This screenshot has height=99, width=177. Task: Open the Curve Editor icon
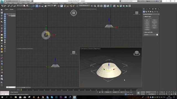[x=108, y=6]
